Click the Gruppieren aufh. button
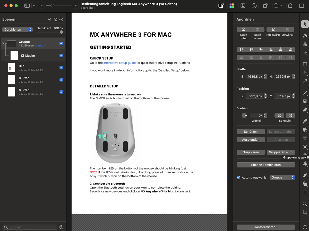This screenshot has width=309, height=231. [281, 152]
